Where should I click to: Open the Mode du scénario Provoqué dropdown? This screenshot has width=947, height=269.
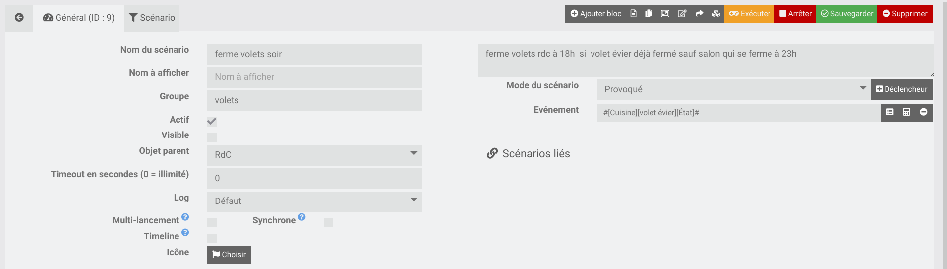[x=734, y=89]
